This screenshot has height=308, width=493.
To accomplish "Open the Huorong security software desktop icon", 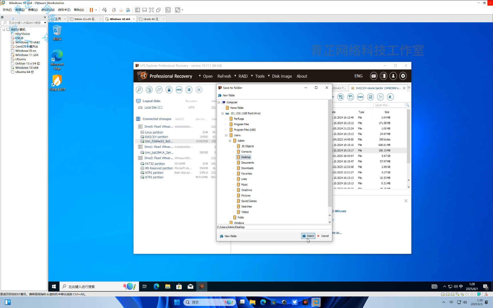I will [x=57, y=83].
